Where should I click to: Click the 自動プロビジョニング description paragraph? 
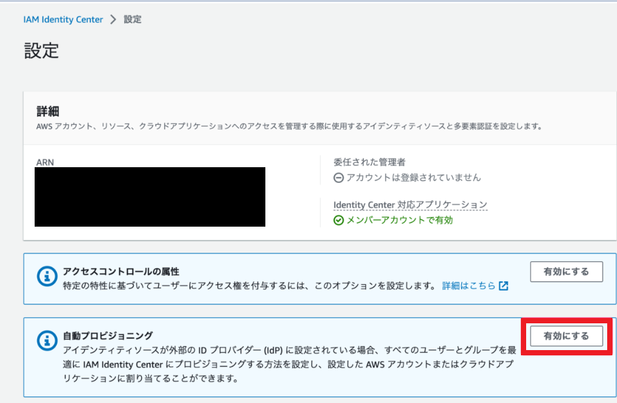pos(290,364)
